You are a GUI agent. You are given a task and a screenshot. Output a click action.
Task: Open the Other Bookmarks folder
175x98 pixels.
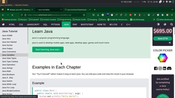[165, 20]
